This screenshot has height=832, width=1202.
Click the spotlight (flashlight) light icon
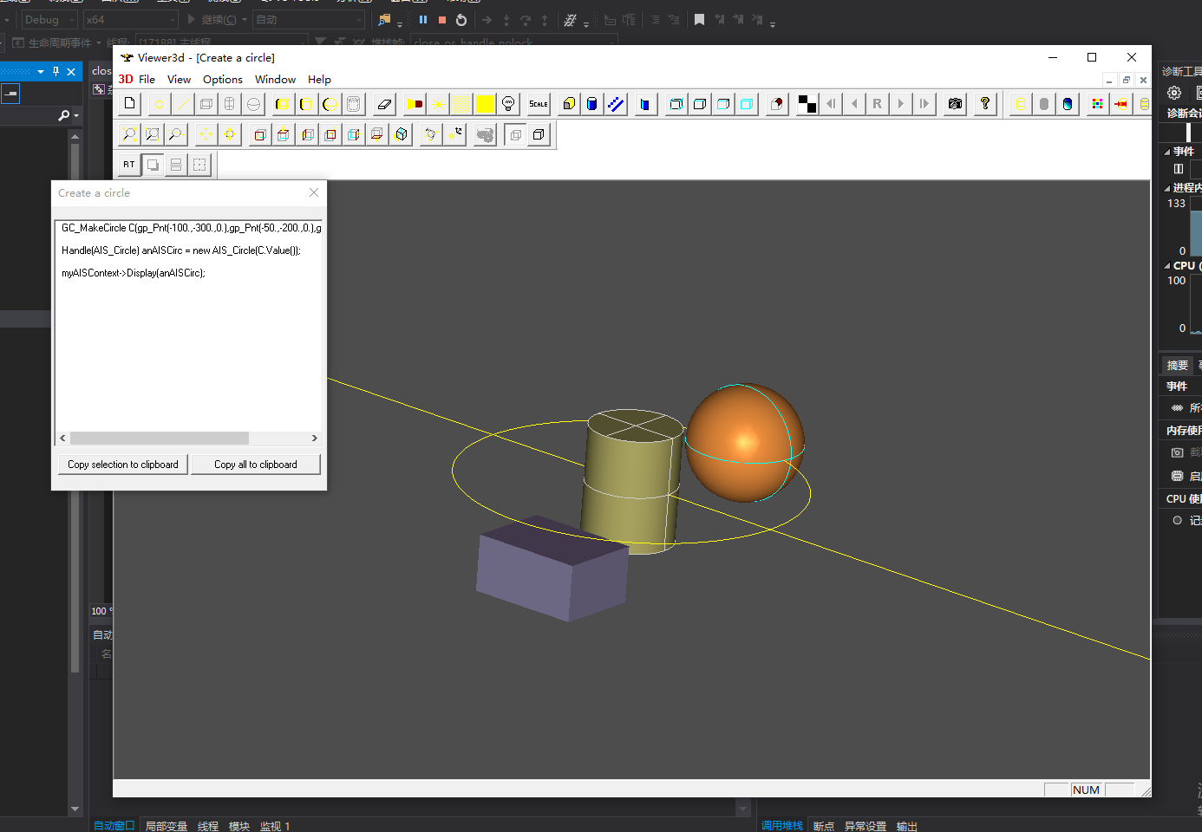pos(415,104)
